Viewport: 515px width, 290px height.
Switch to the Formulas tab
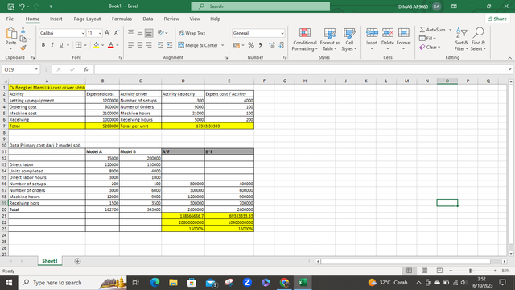click(122, 19)
